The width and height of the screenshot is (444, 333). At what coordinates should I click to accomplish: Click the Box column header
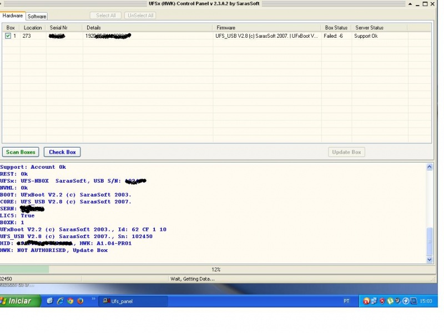point(11,28)
